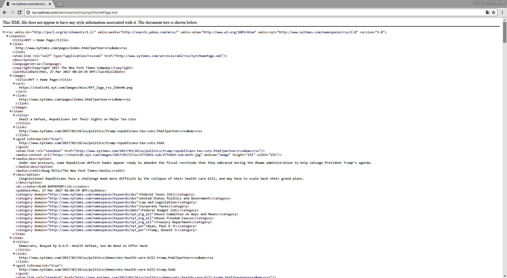Open site information icon in address bar
This screenshot has width=507, height=278.
tap(28, 12)
